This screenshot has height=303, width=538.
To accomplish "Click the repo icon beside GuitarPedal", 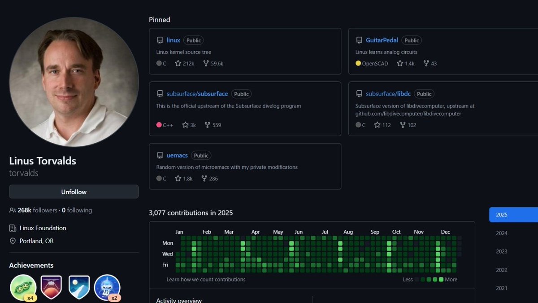I will (359, 40).
